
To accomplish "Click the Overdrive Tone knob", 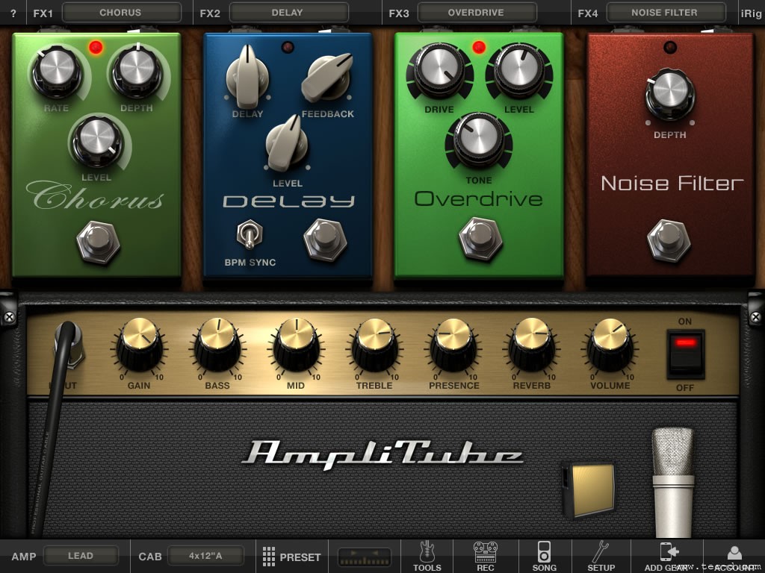I will pyautogui.click(x=479, y=140).
